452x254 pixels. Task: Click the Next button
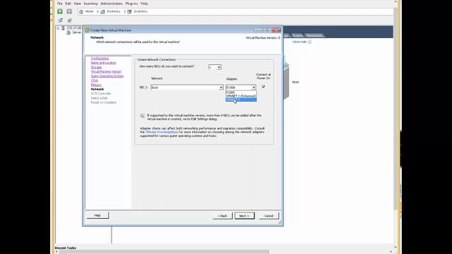pos(244,216)
